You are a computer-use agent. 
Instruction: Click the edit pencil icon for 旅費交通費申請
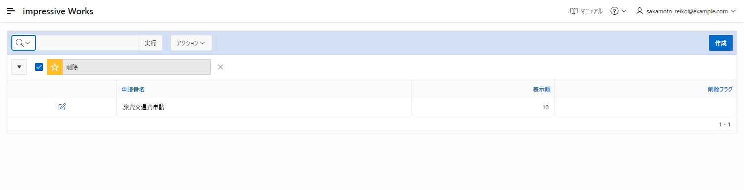62,107
